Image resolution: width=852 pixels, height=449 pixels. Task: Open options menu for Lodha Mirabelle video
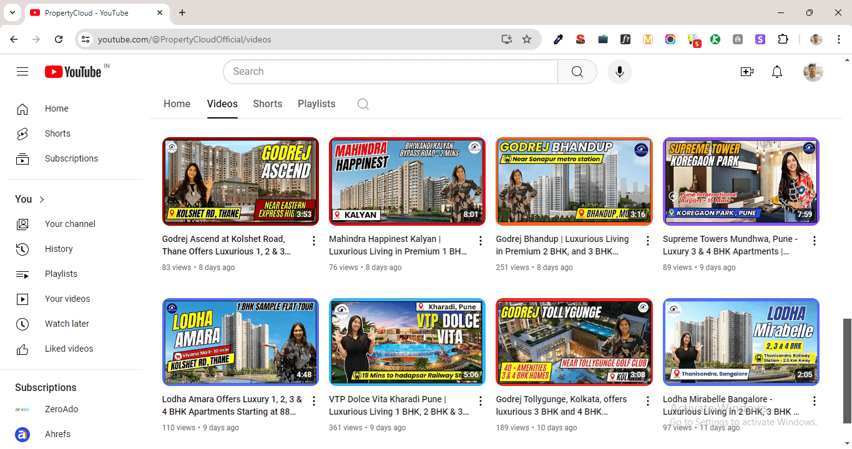click(x=815, y=401)
